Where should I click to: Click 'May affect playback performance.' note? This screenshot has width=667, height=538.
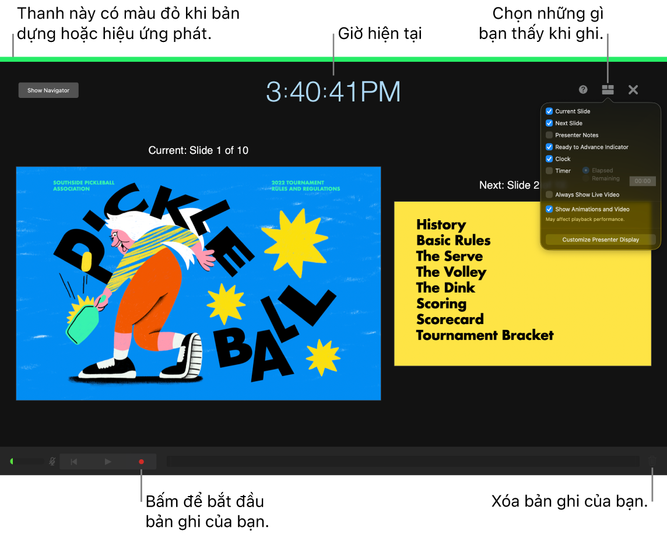585,219
